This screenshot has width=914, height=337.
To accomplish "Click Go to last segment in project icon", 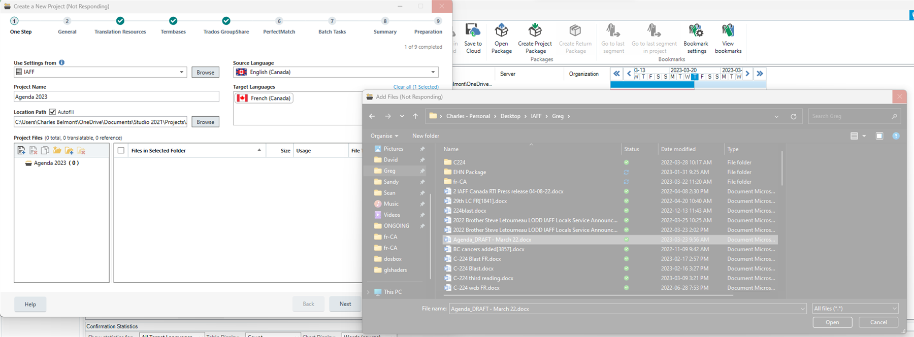I will [654, 39].
